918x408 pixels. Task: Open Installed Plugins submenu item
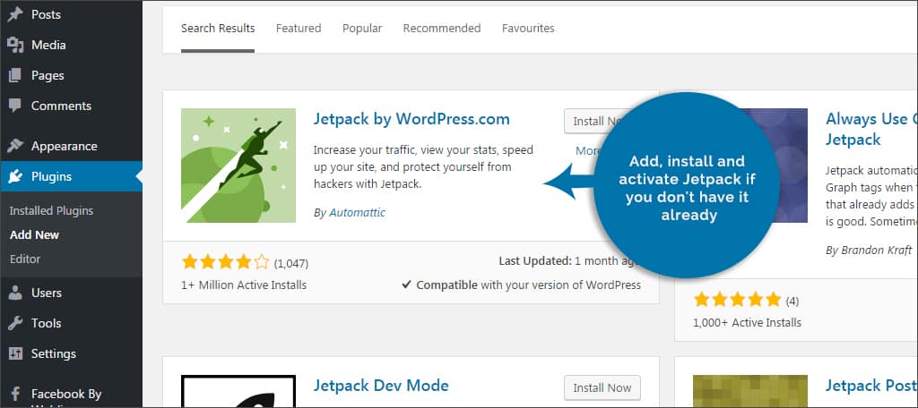pyautogui.click(x=51, y=210)
